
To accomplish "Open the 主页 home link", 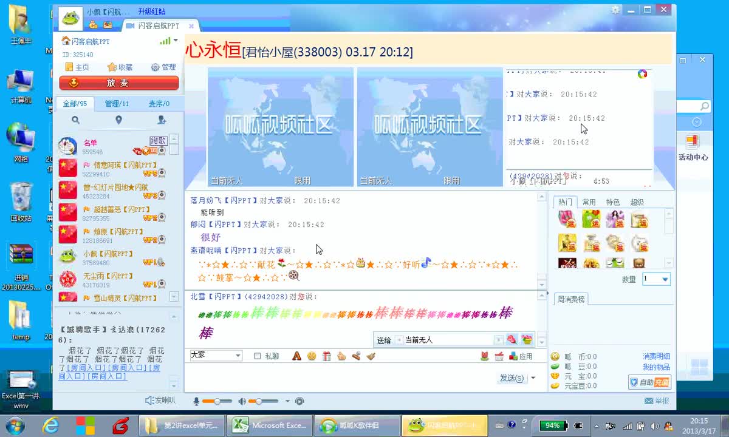I will coord(78,67).
